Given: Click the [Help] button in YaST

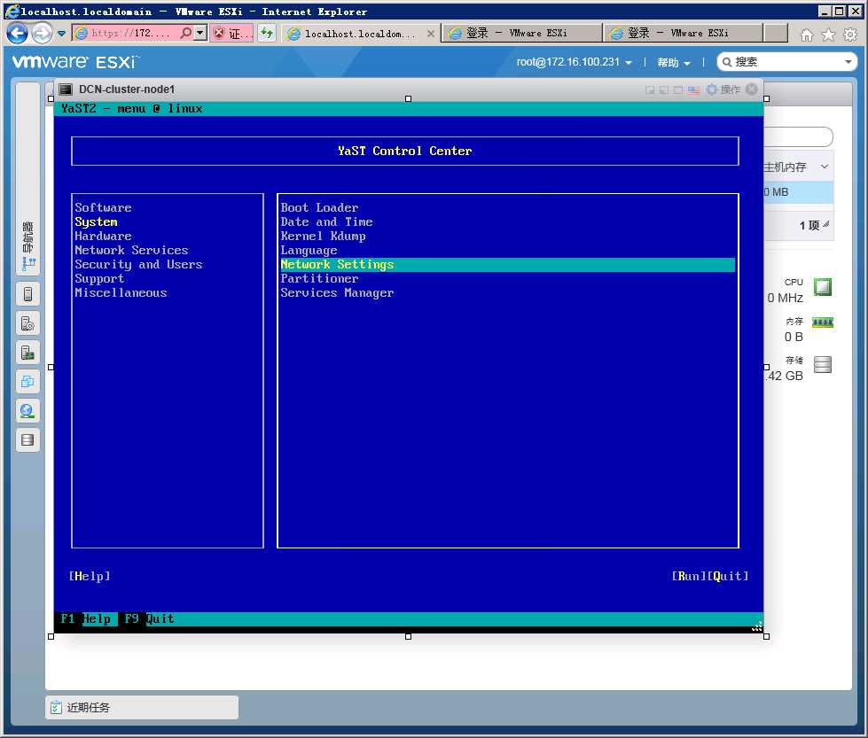Looking at the screenshot, I should point(90,576).
